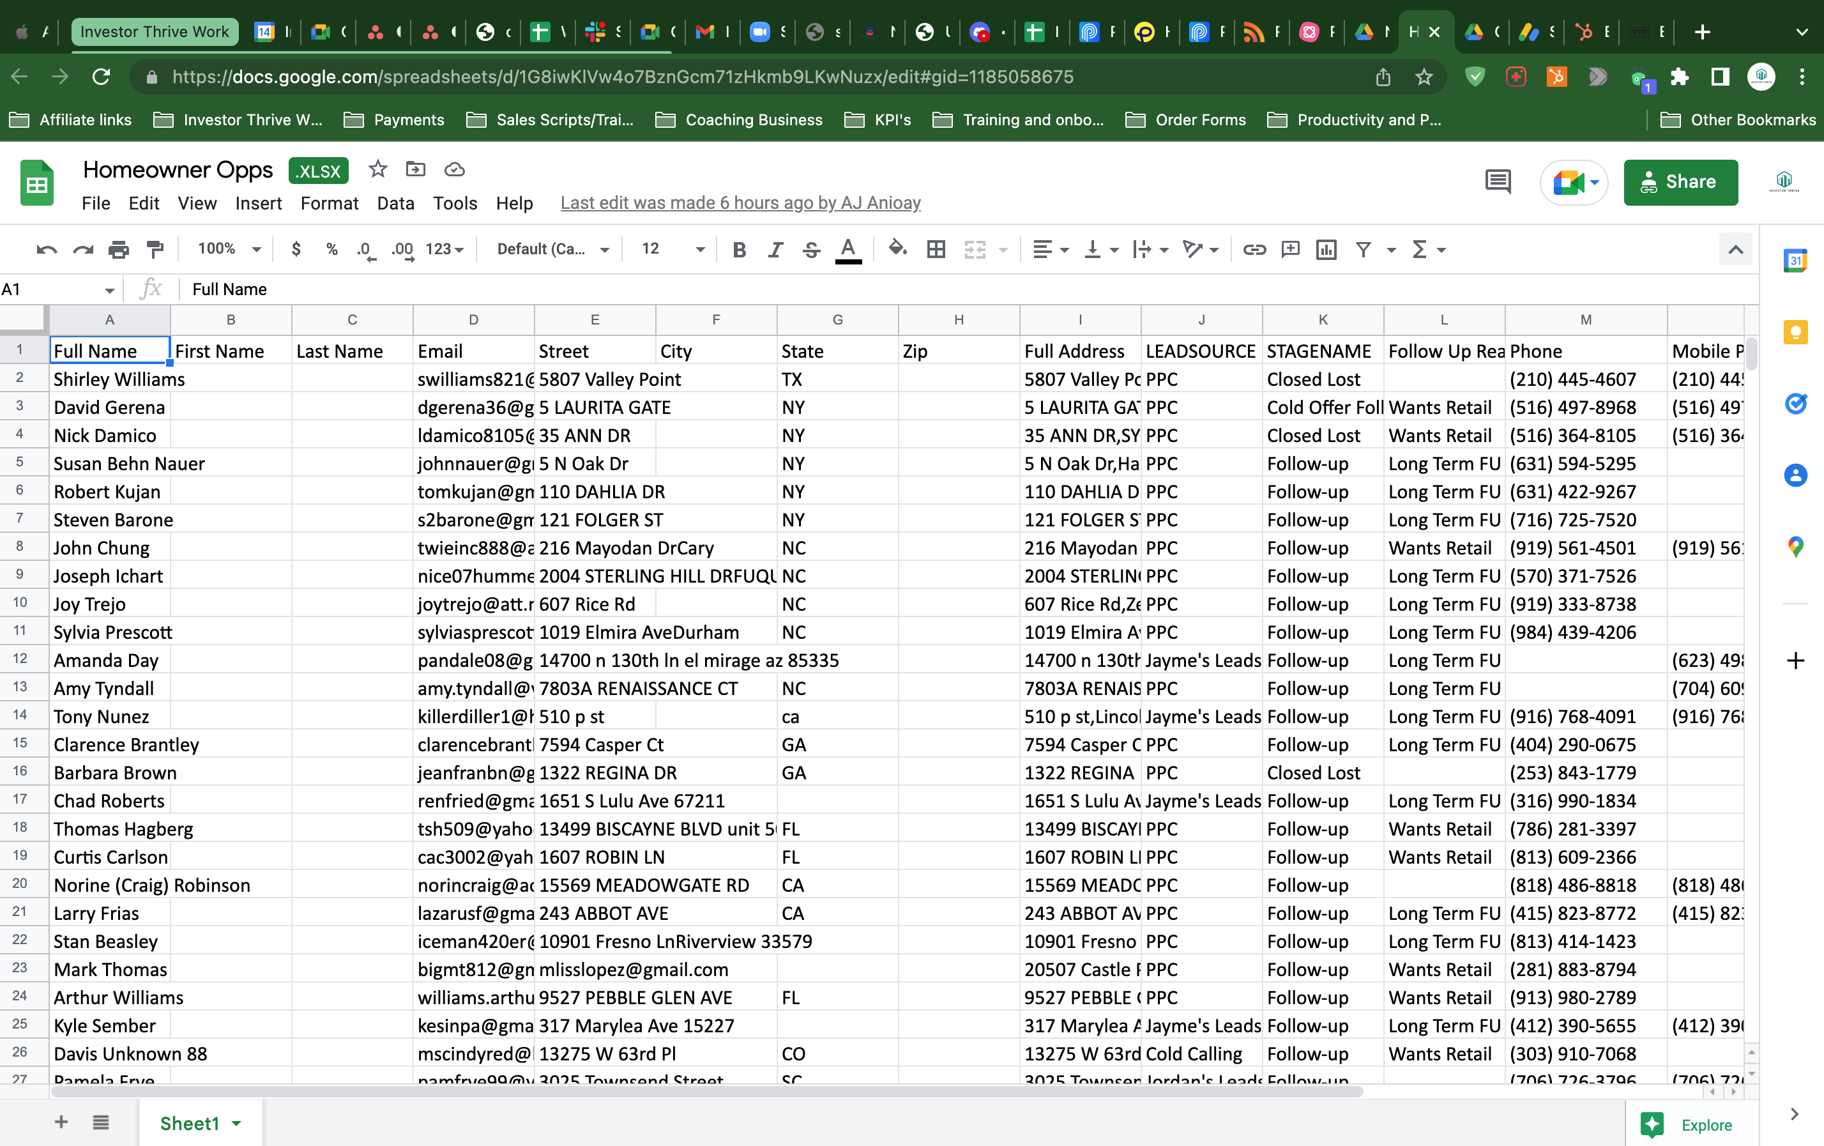Open the last edit history link
The height and width of the screenshot is (1146, 1824).
click(740, 203)
